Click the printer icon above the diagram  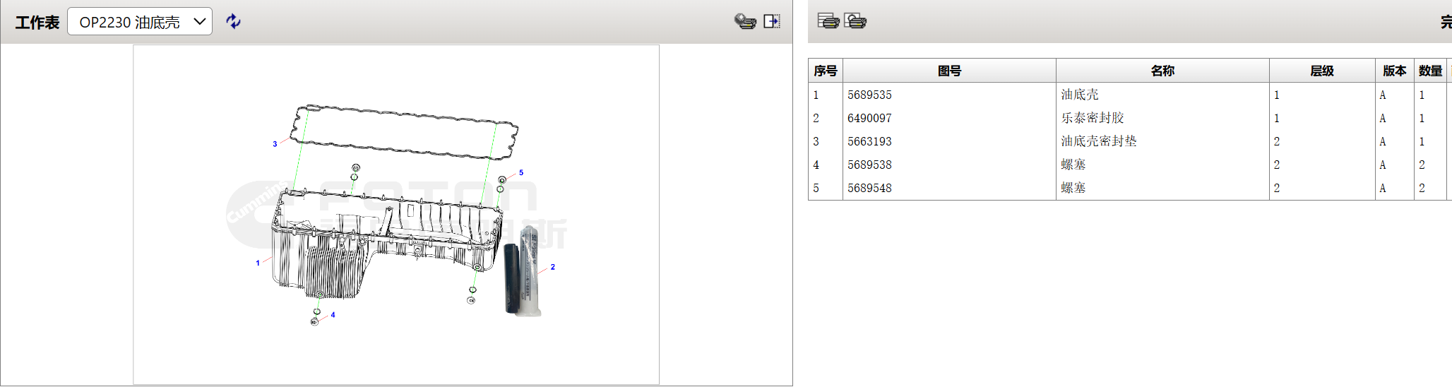point(745,21)
